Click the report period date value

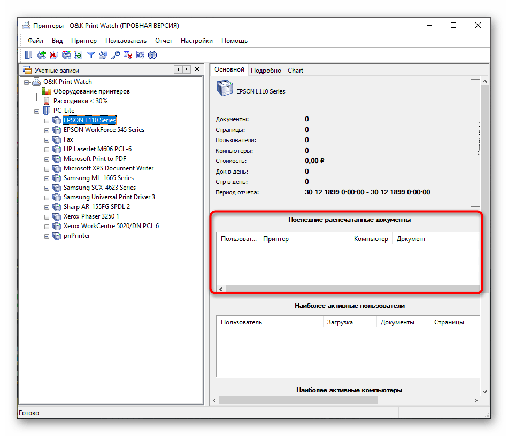pos(367,192)
